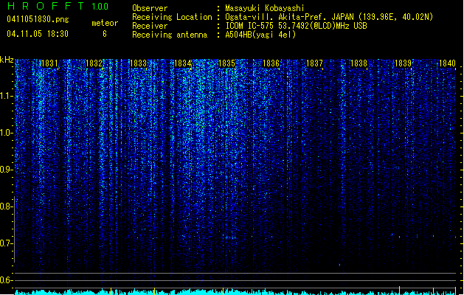Click the 1.0 kHz axis tick label
The width and height of the screenshot is (464, 295).
coord(6,133)
